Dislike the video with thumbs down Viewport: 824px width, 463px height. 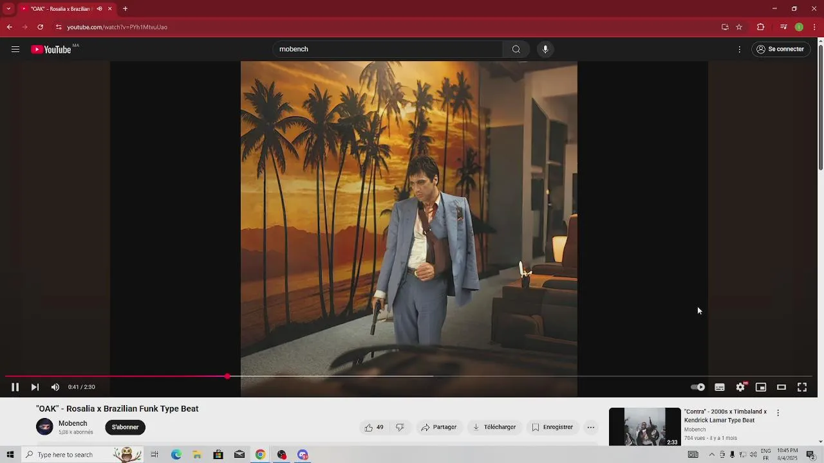pyautogui.click(x=400, y=427)
